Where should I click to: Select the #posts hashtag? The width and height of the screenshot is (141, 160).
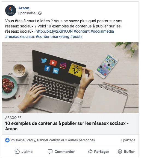[76, 37]
